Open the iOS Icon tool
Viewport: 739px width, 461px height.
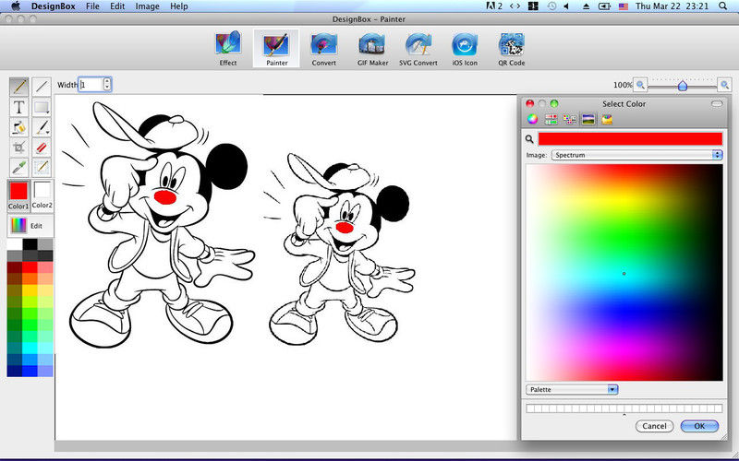(x=465, y=49)
